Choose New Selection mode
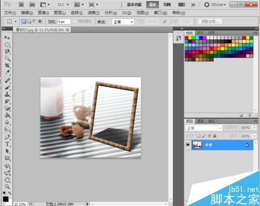 pyautogui.click(x=23, y=21)
